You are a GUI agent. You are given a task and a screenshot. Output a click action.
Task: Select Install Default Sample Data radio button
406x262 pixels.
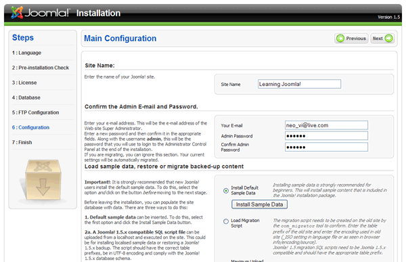point(226,191)
